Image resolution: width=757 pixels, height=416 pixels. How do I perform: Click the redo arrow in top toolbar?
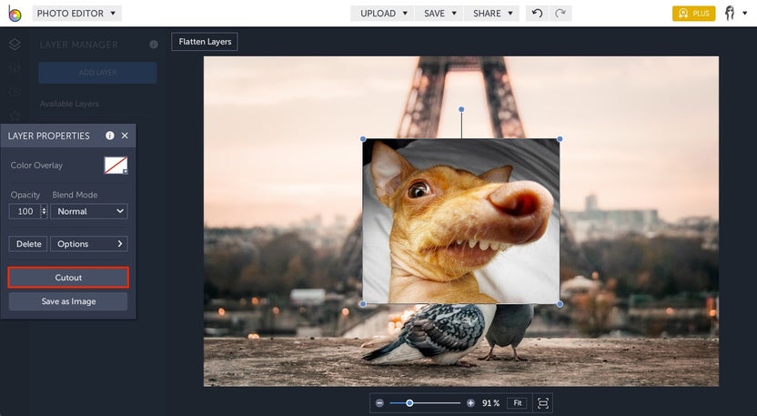point(560,14)
